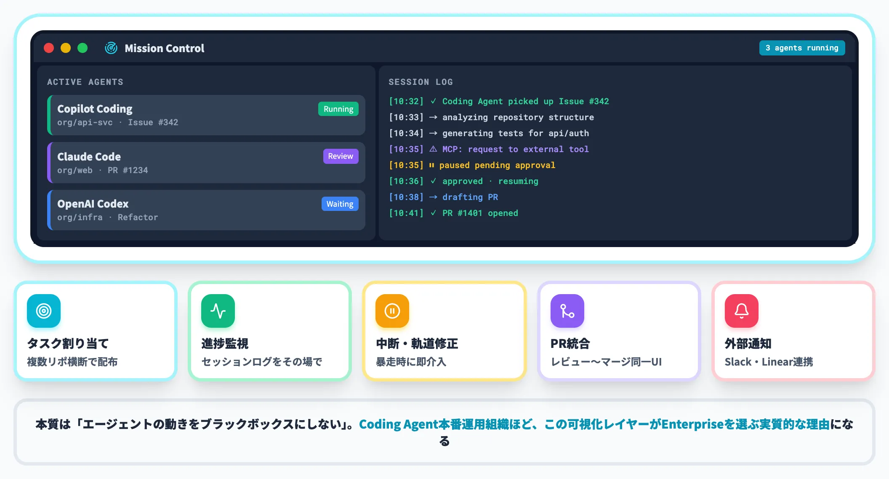Click the [10:34] timestamp in session log
The height and width of the screenshot is (479, 889).
[x=406, y=133]
